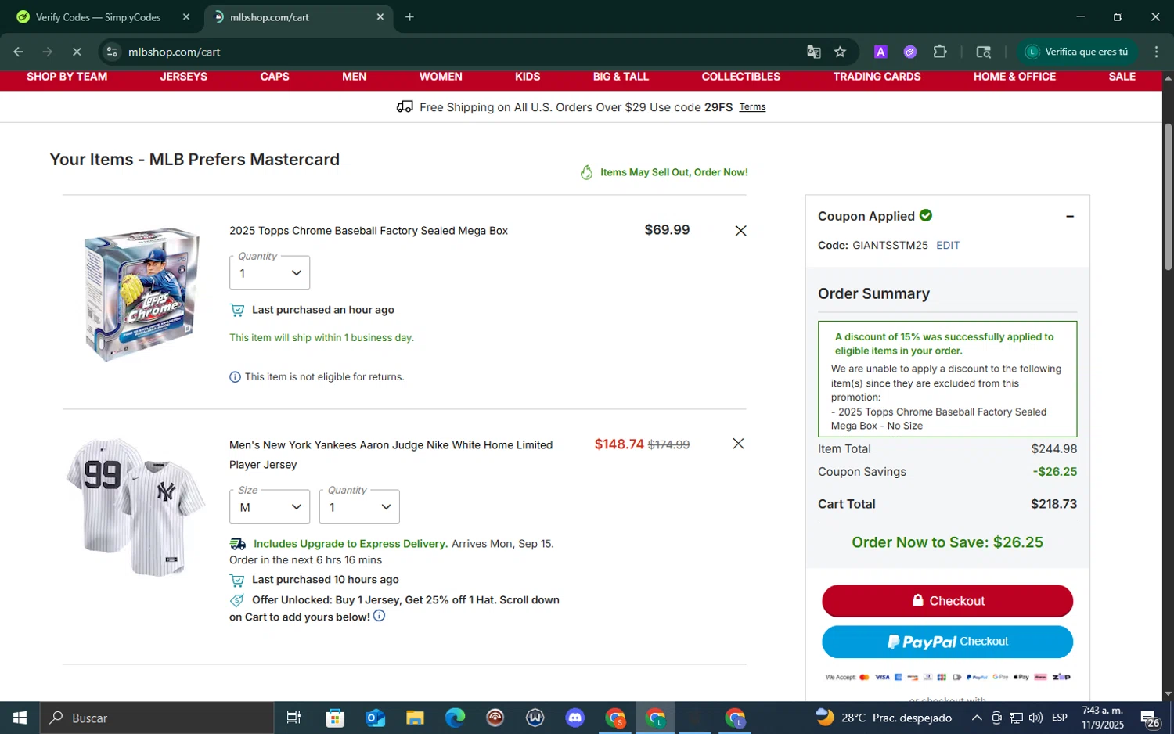Open Discord from the taskbar
The image size is (1174, 734).
[575, 718]
